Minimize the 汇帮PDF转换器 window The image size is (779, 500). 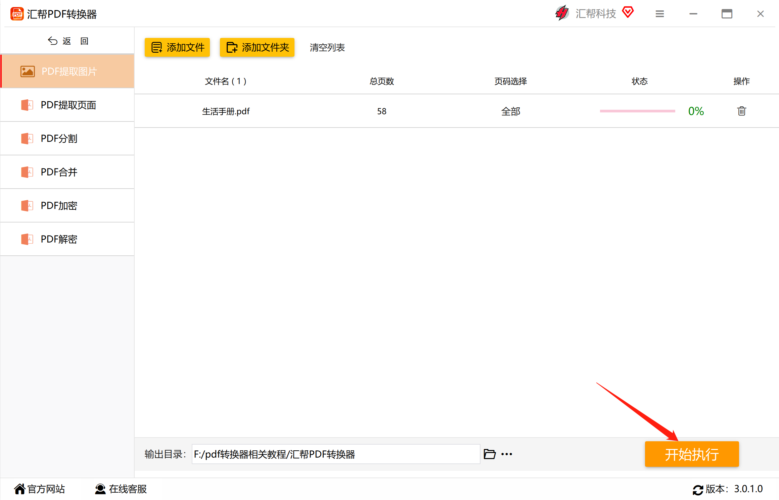[693, 14]
